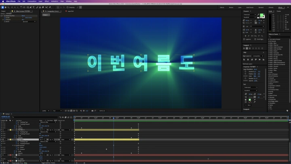The width and height of the screenshot is (291, 164).
Task: Expand the Background layer twirl arrow
Action: (9, 161)
